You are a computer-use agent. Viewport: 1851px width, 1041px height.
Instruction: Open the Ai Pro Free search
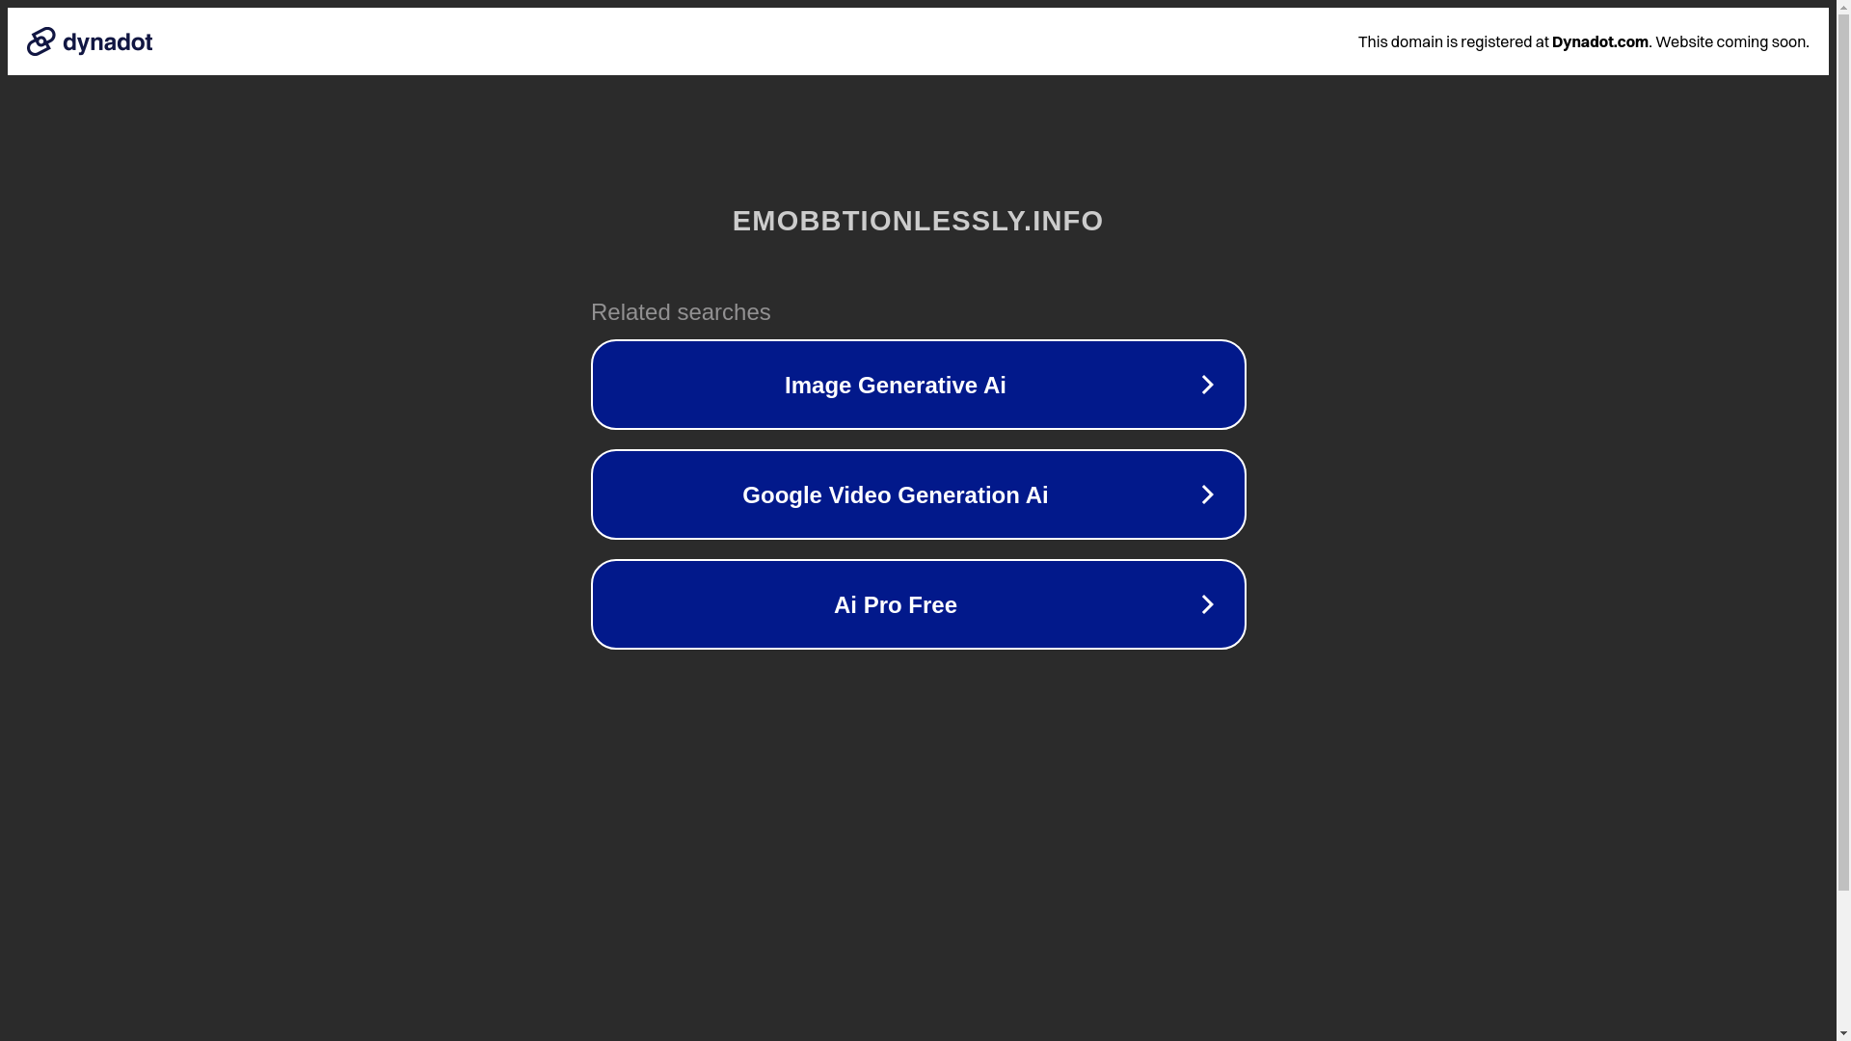(x=918, y=604)
